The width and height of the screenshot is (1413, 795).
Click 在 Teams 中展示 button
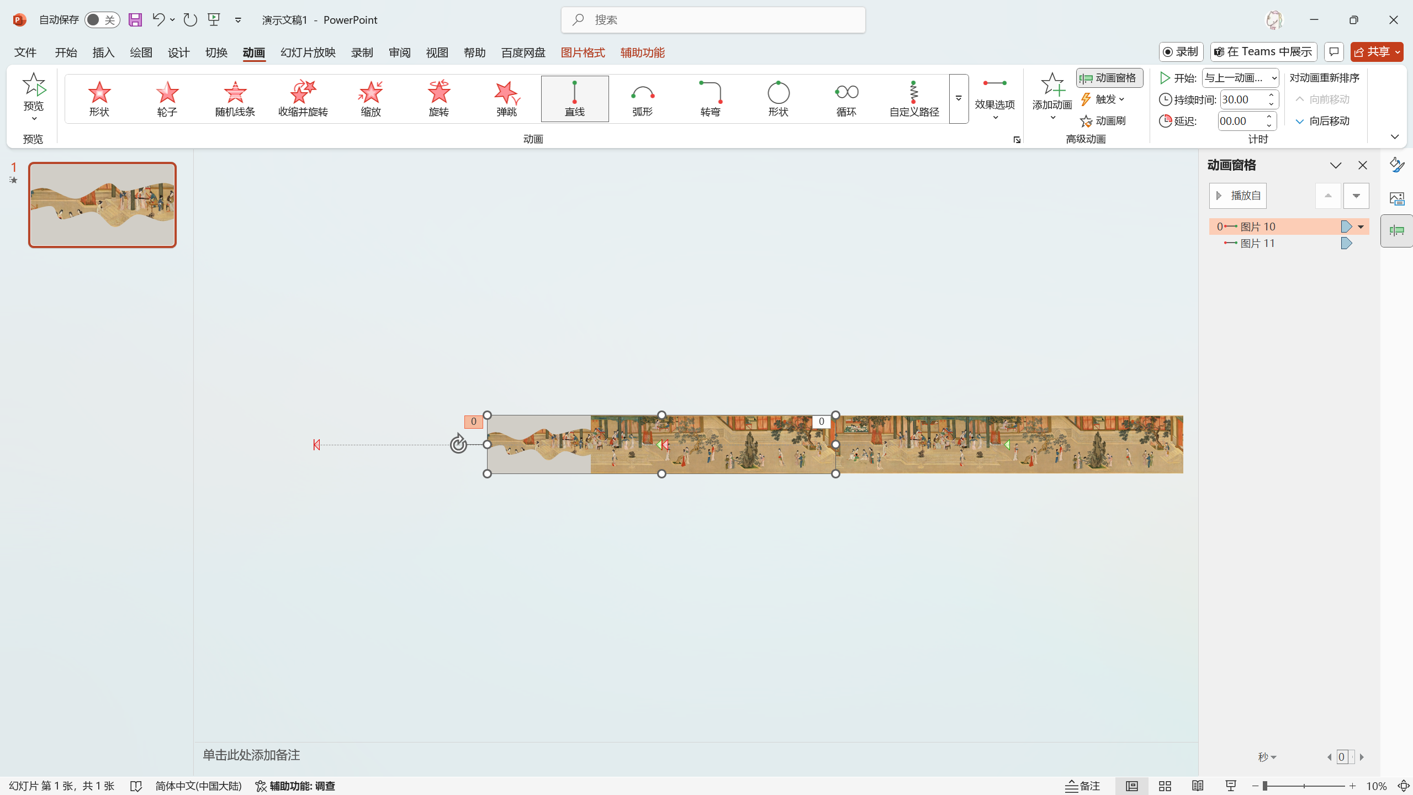(1263, 52)
